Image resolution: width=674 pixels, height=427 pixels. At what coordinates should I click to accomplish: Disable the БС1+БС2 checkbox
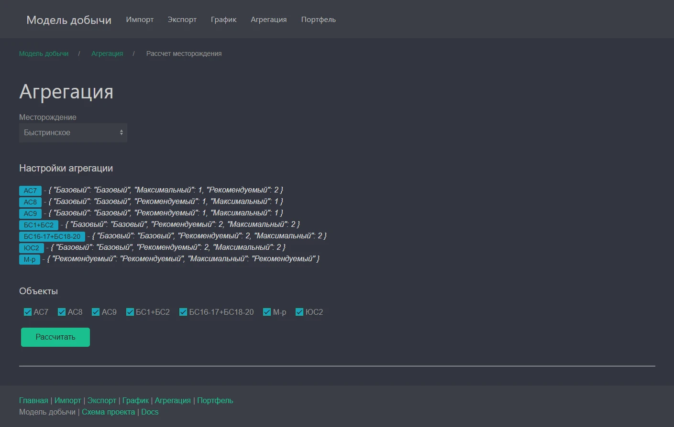(x=130, y=312)
